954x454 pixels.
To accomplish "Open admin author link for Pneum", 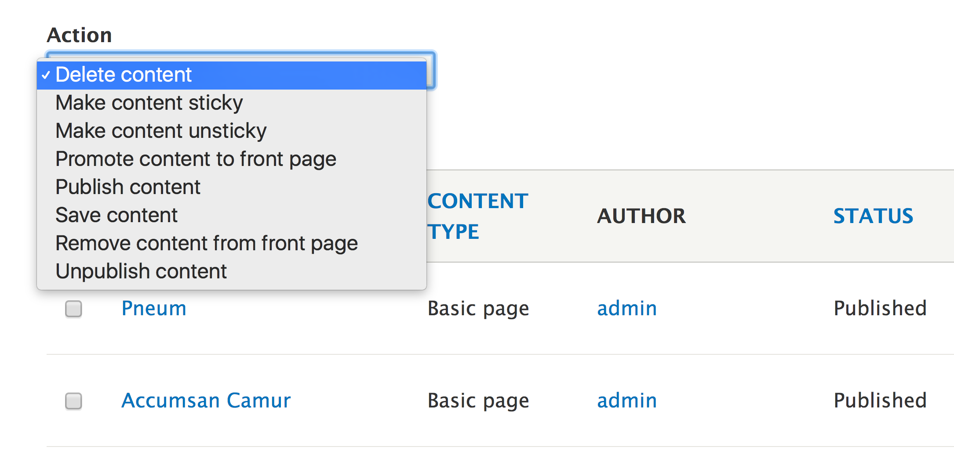I will [627, 308].
